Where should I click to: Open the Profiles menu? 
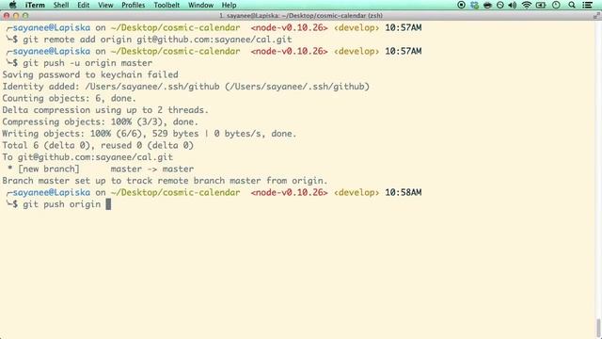(133, 5)
